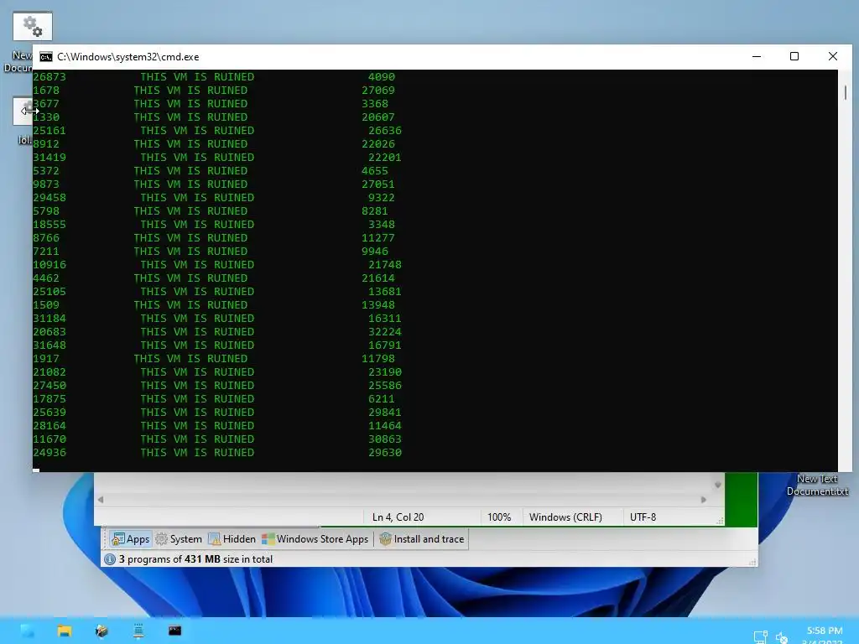Select the New Text Document.txt desktop label

pyautogui.click(x=817, y=486)
